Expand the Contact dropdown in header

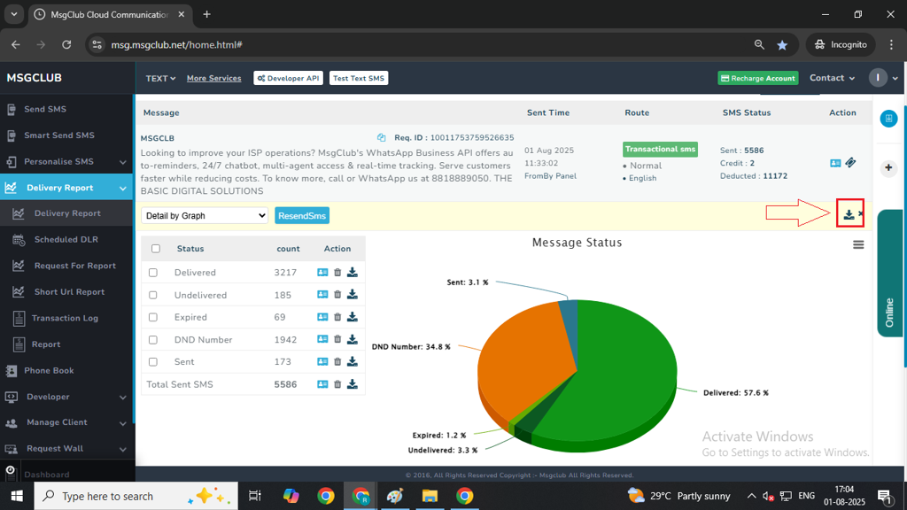(832, 78)
